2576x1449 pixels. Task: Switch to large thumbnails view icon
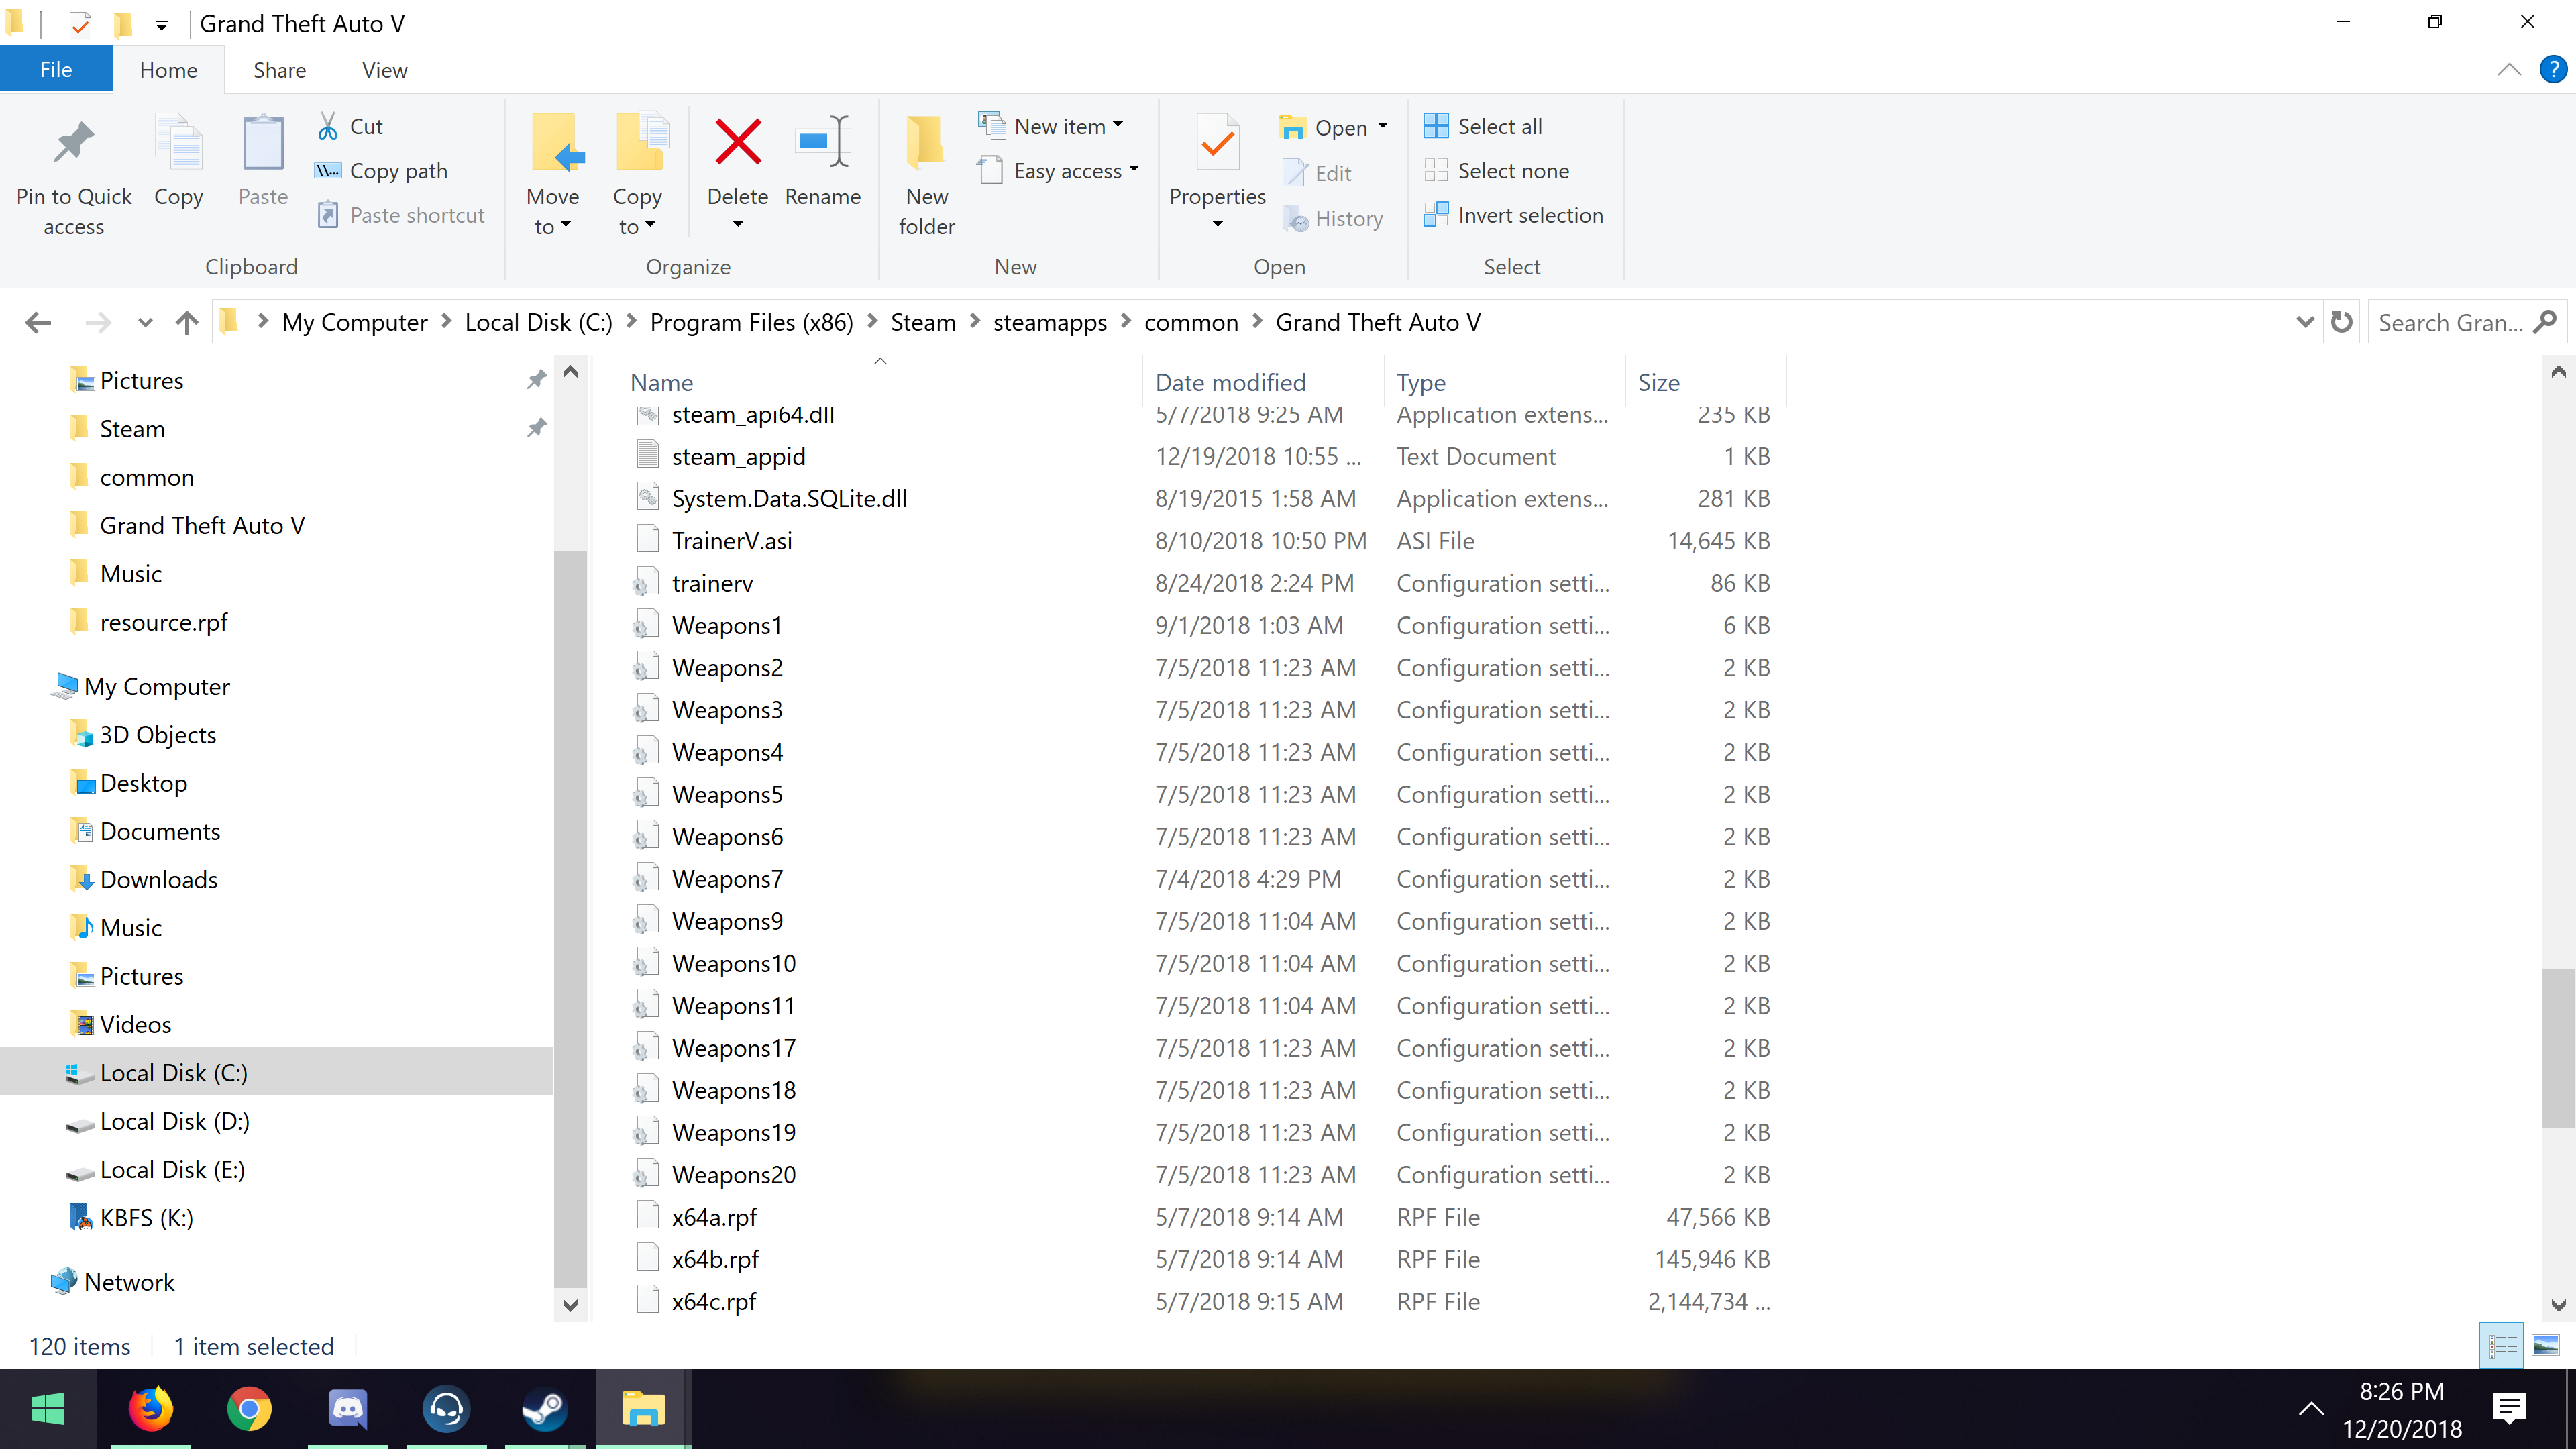click(2545, 1346)
